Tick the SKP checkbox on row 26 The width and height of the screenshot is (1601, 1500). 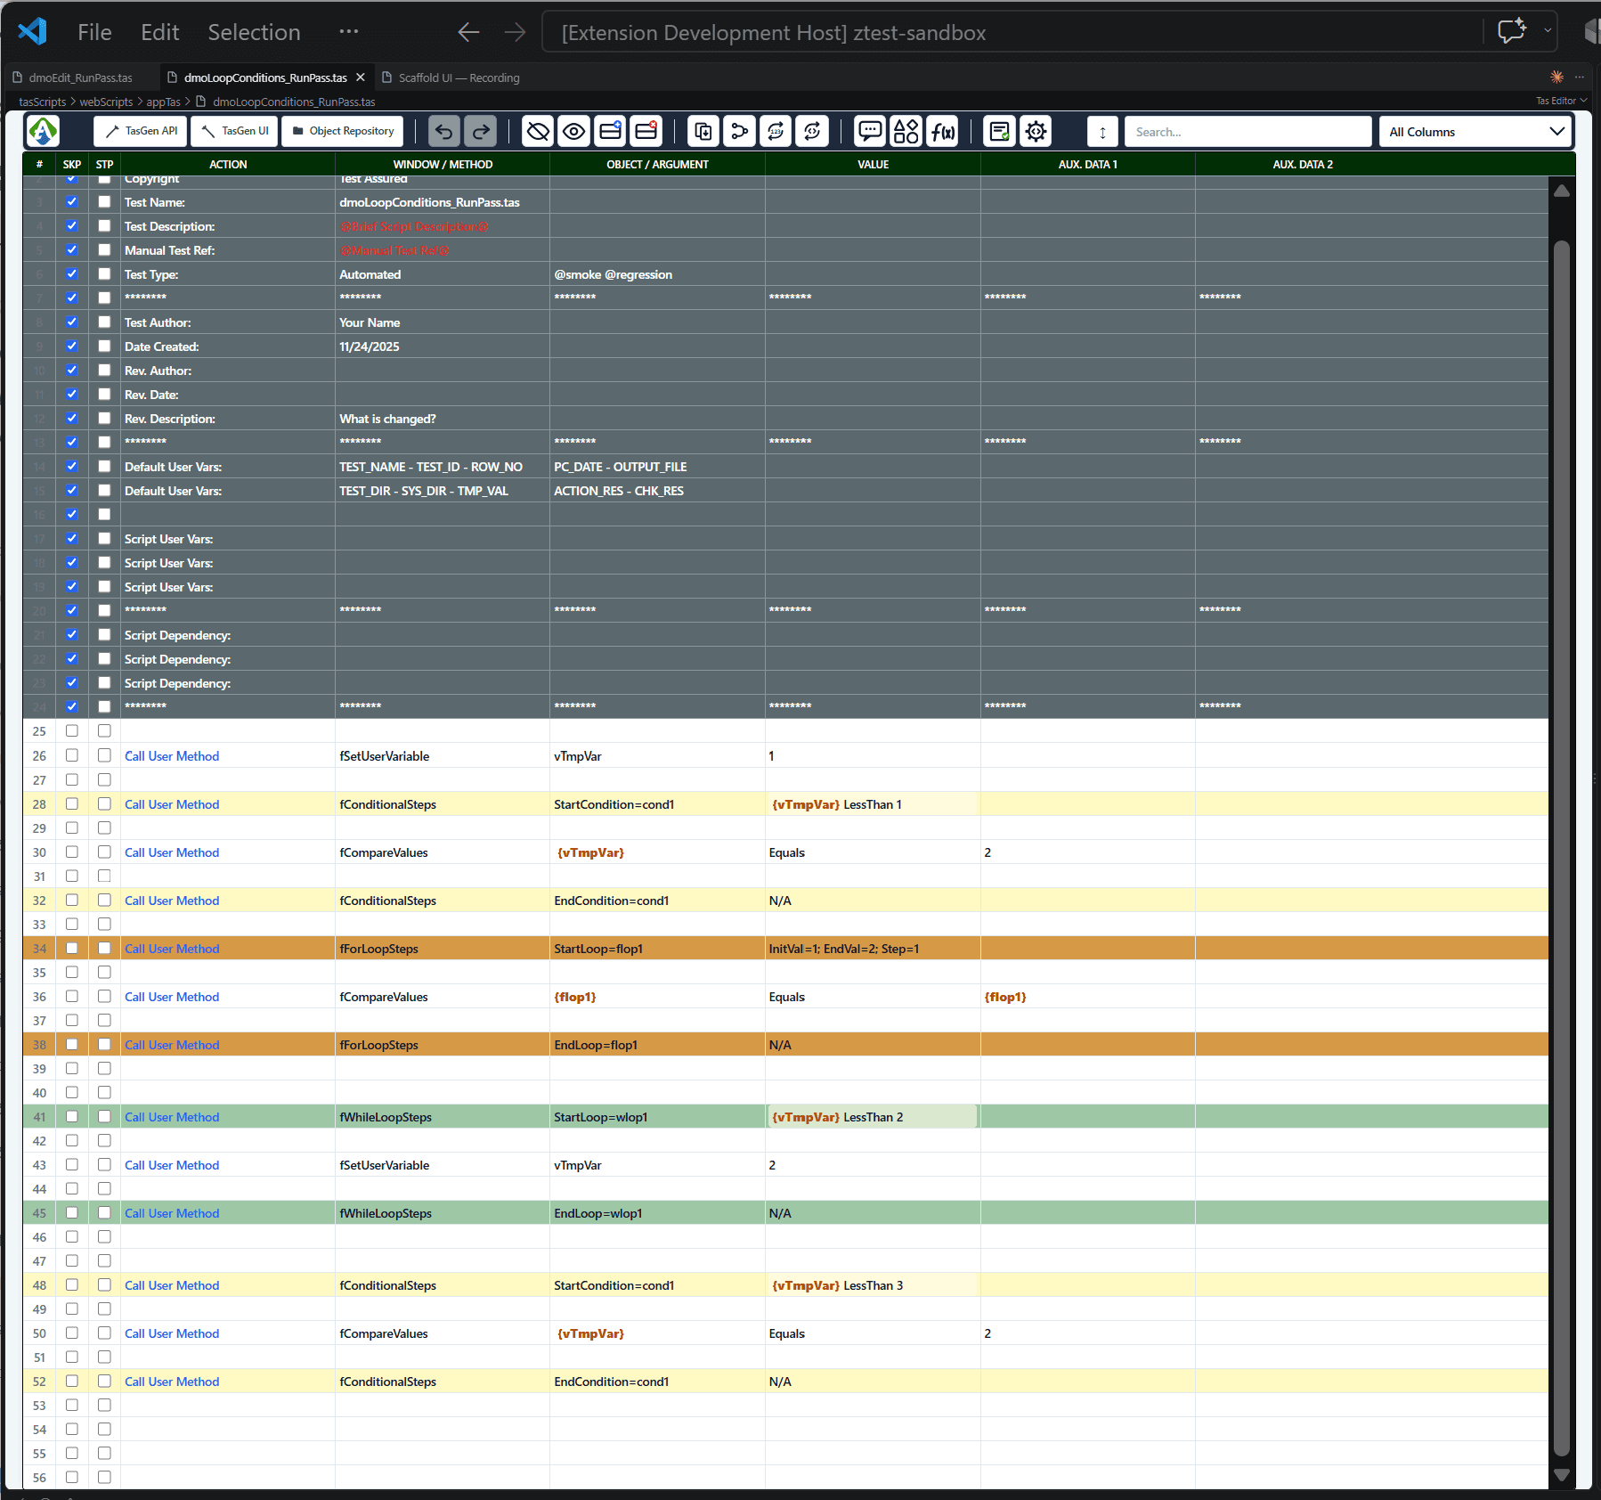click(72, 755)
